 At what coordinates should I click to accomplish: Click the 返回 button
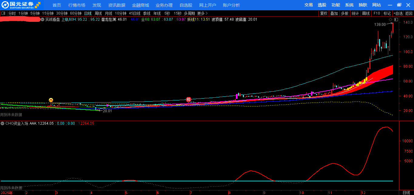click(x=409, y=13)
